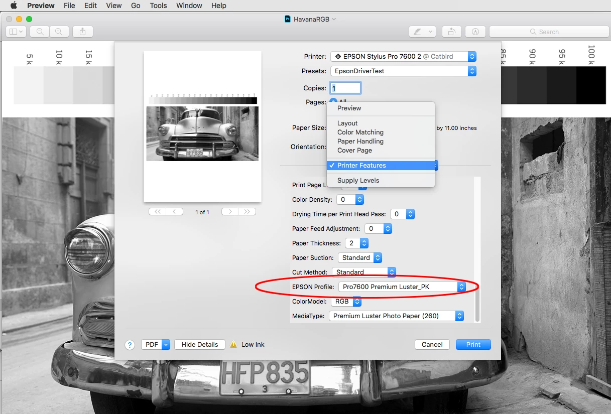The height and width of the screenshot is (414, 611).
Task: Go to previous preview page button
Action: 175,212
